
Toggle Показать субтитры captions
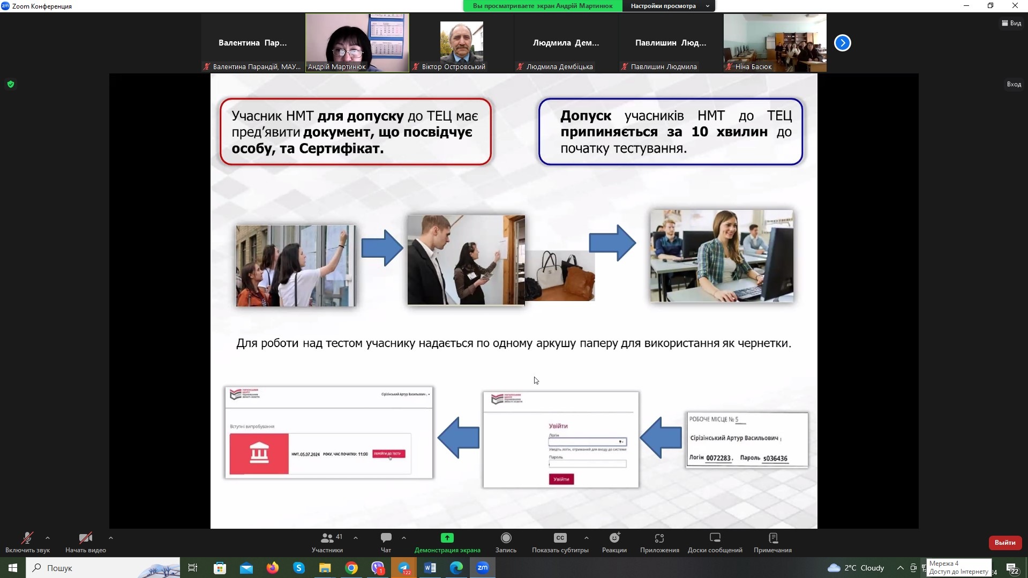tap(560, 538)
